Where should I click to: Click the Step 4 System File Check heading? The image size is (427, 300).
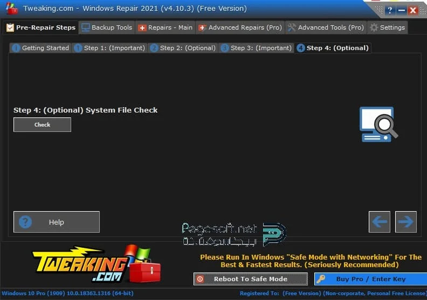coord(86,110)
